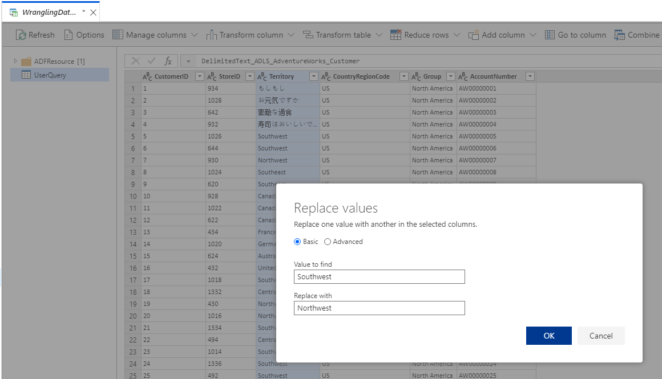Viewport: 662px width, 379px height.
Task: Click the ADFResource folder icon
Action: 26,62
